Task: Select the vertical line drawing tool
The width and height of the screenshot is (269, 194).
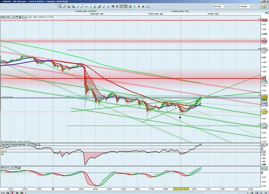Action: click(91, 7)
